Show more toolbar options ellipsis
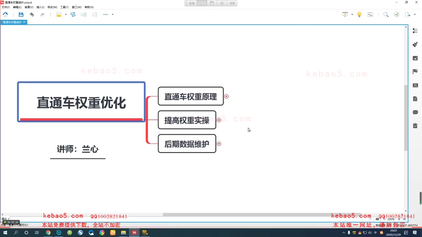This screenshot has height=237, width=422. (x=105, y=14)
